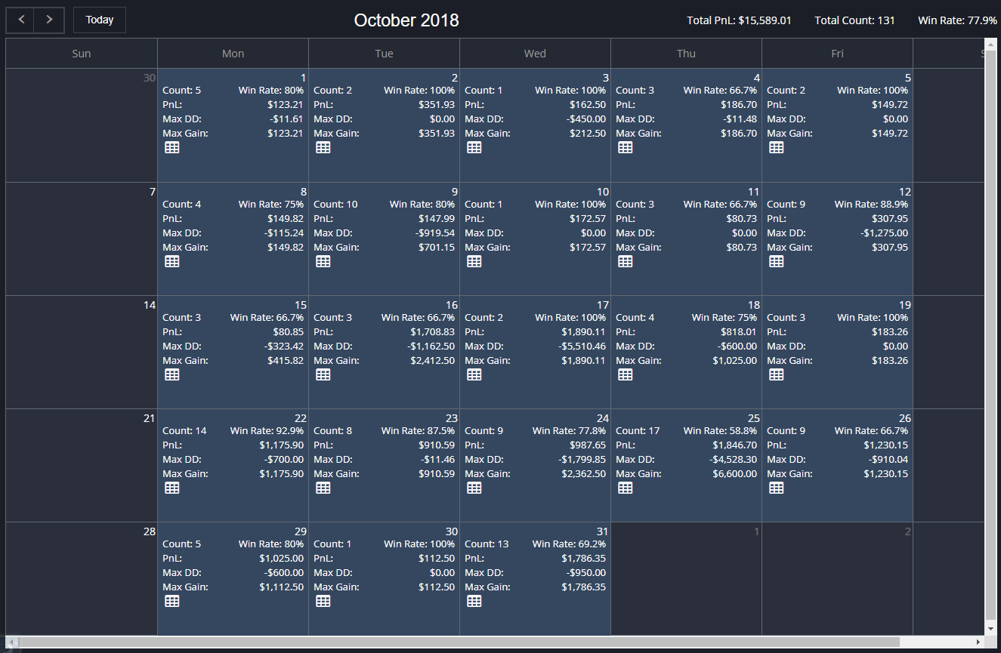
Task: Click Max DD -$1,275.00 on October 12
Action: coord(884,233)
